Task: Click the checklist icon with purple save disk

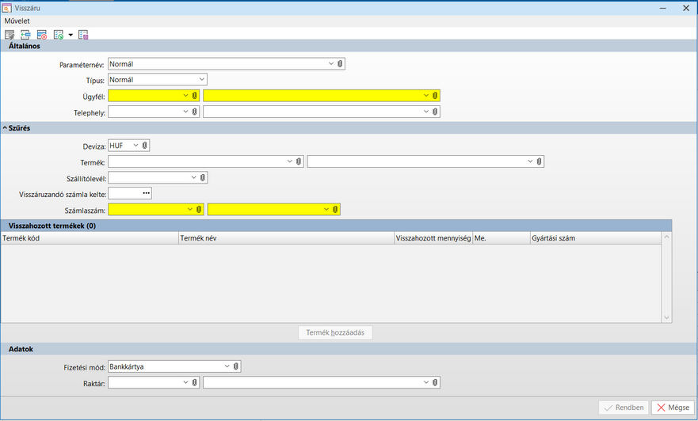Action: (83, 35)
